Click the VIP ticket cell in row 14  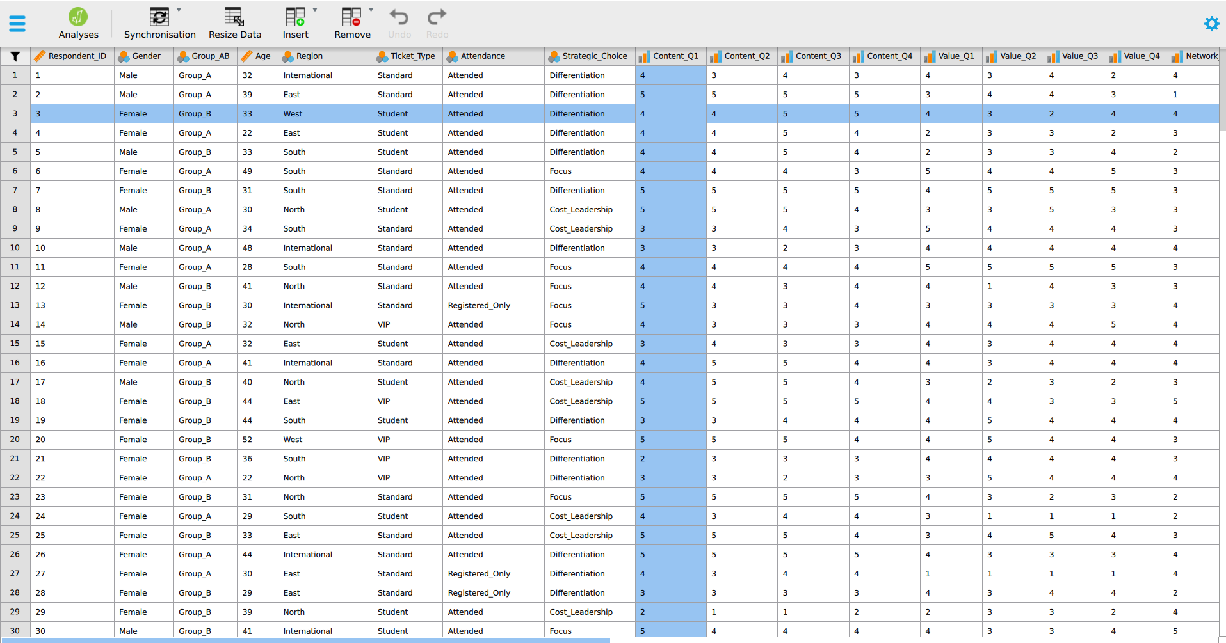pyautogui.click(x=408, y=324)
